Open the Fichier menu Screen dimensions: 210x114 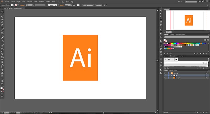pyautogui.click(x=7, y=2)
